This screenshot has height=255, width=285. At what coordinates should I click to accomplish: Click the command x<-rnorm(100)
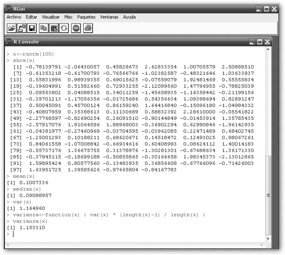pos(33,54)
